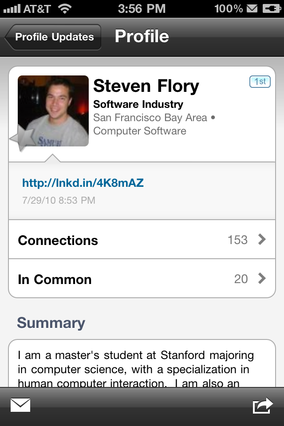Tap the 3:56 PM clock

(142, 8)
